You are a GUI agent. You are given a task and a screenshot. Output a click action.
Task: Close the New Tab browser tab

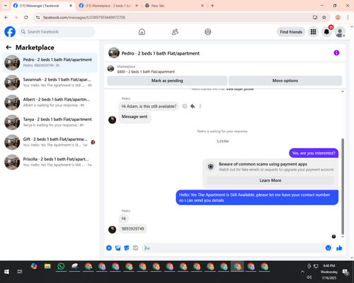pos(202,6)
